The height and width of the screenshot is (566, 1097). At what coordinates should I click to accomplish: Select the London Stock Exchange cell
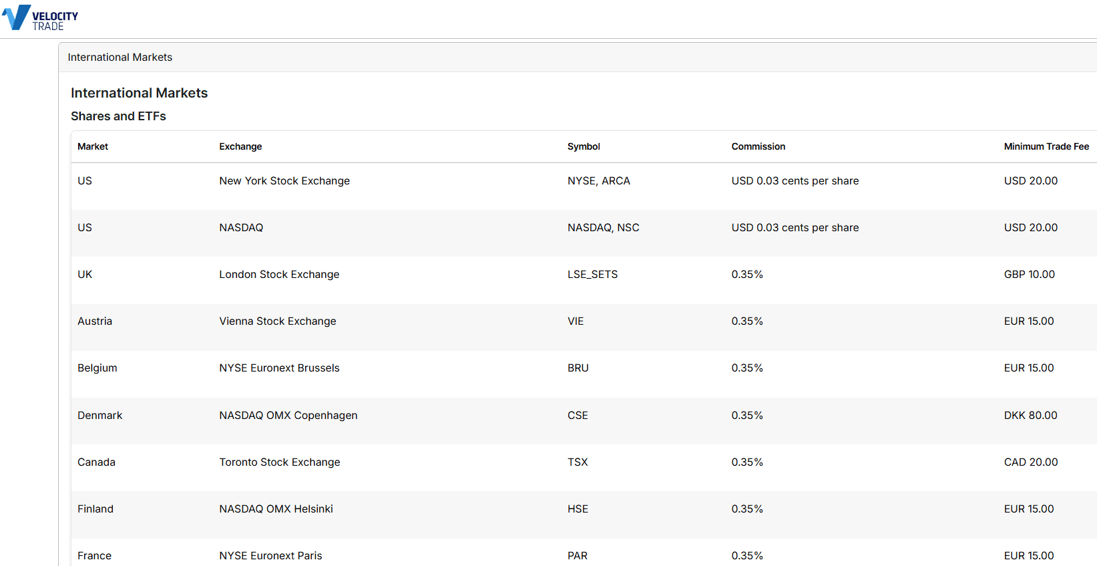pos(279,275)
